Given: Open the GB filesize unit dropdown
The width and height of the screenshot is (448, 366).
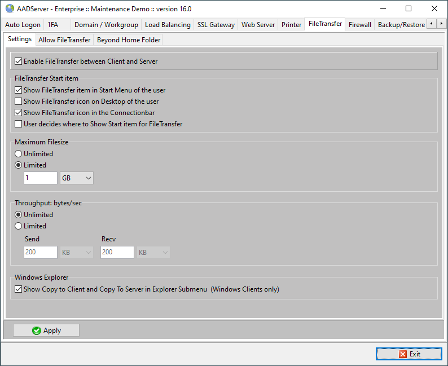Looking at the screenshot, I should tap(77, 178).
